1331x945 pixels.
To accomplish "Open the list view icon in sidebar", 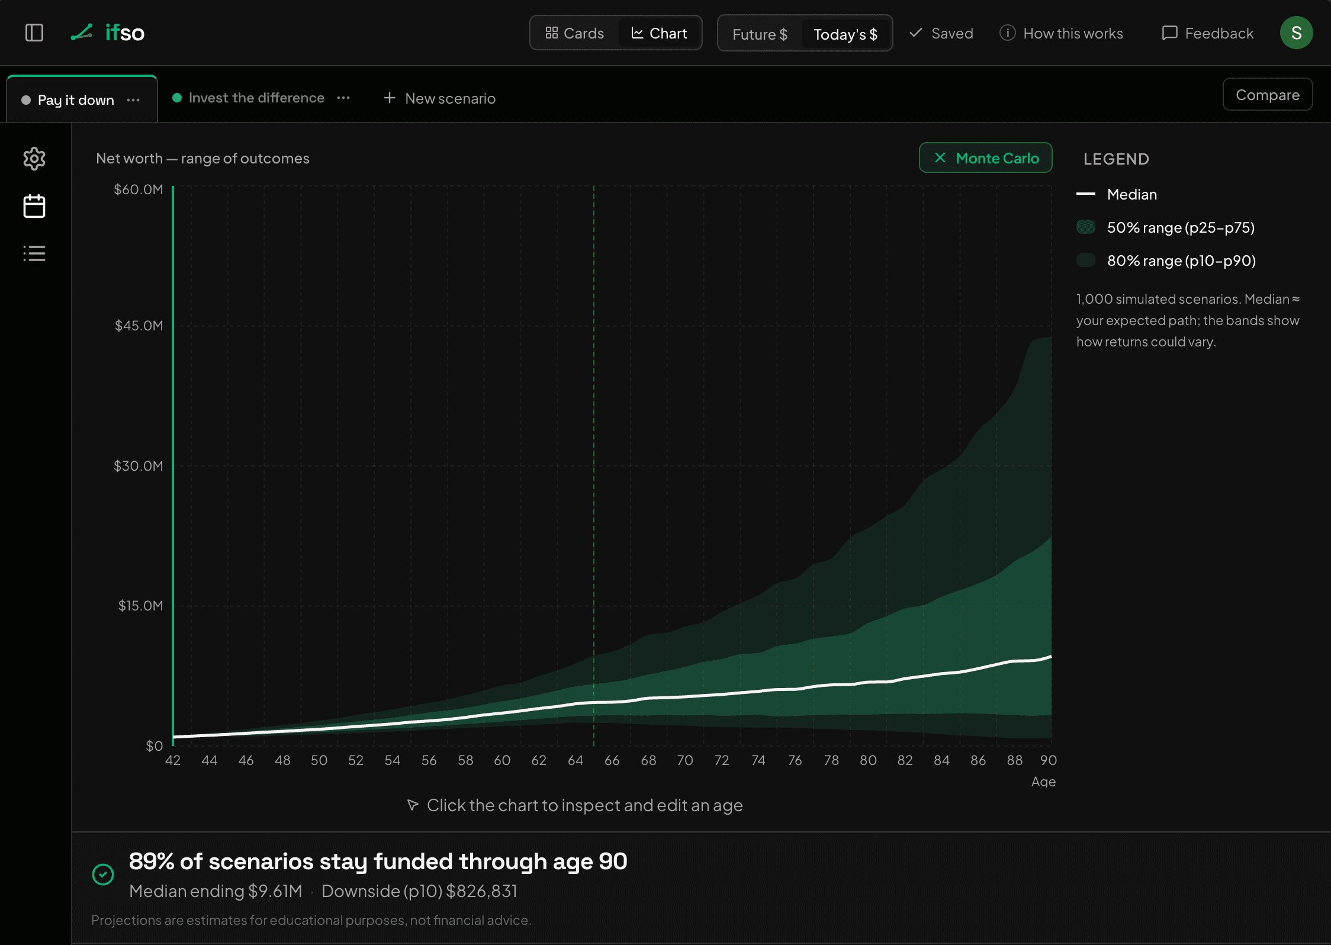I will point(34,253).
